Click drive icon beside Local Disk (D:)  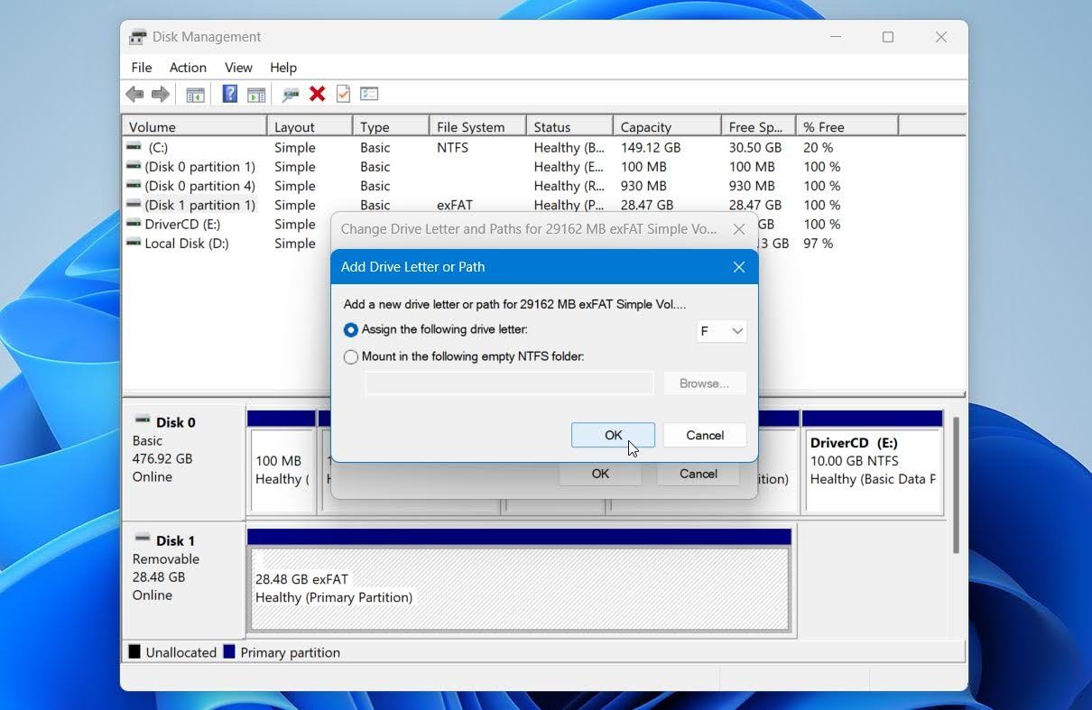(134, 243)
